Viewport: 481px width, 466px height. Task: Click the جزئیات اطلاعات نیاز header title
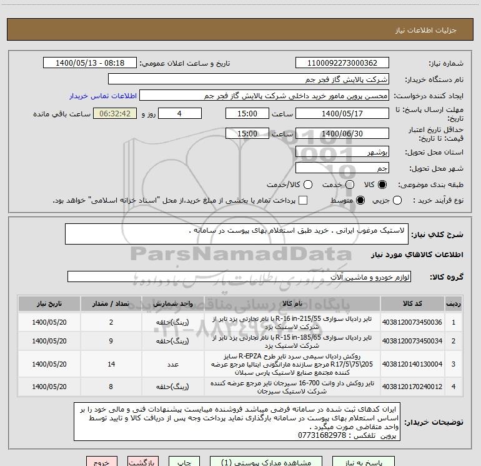point(426,30)
